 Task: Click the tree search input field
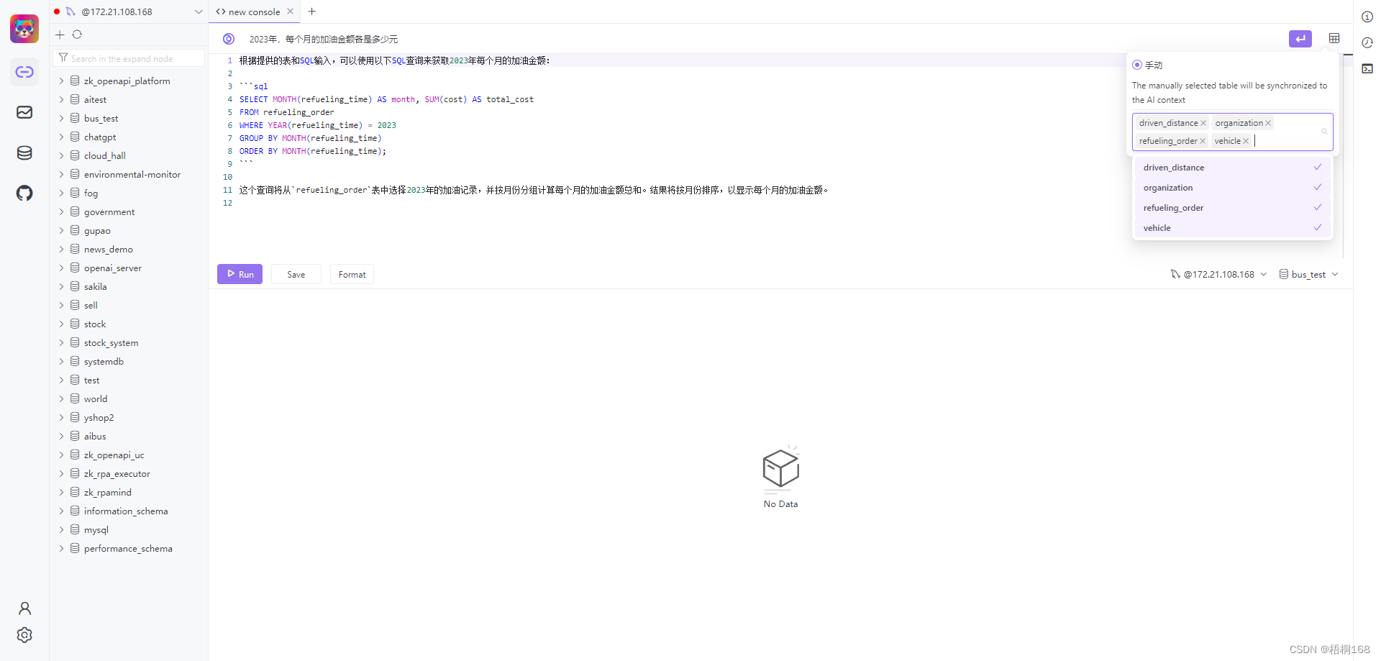[x=129, y=58]
